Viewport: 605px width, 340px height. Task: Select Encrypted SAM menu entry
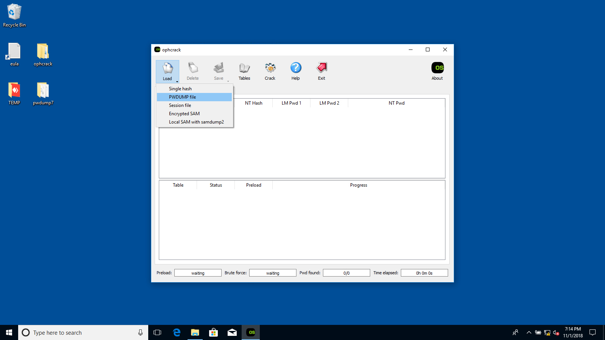(x=194, y=114)
